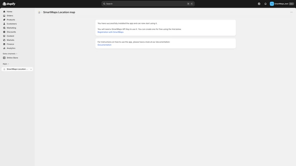296x166 pixels.
Task: Click the Analytics bar chart icon
Action: 4,48
